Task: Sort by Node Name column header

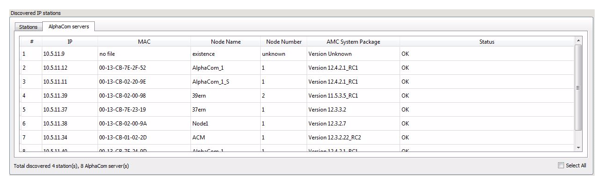Action: 226,42
